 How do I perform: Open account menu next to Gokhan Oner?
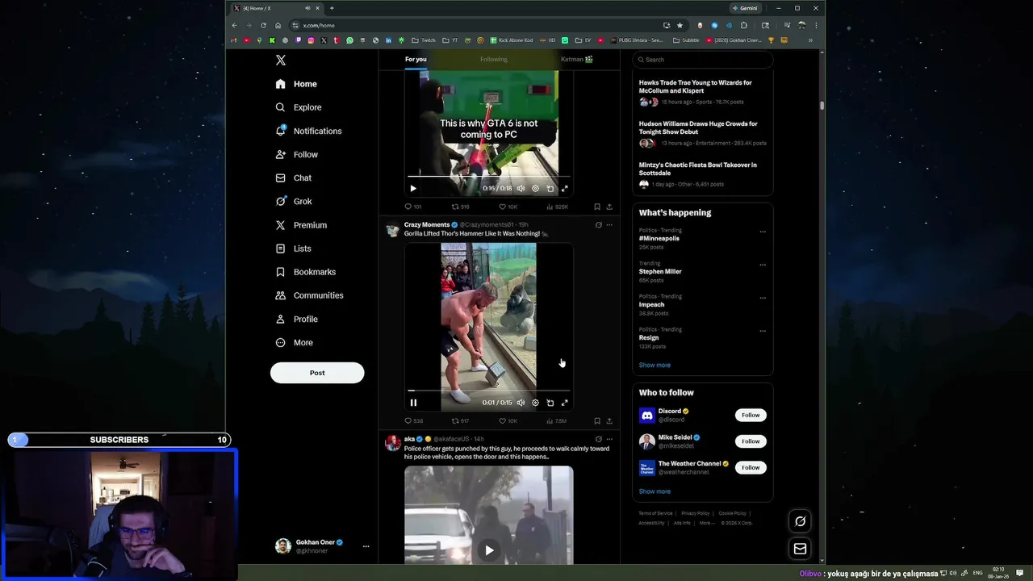(x=366, y=546)
